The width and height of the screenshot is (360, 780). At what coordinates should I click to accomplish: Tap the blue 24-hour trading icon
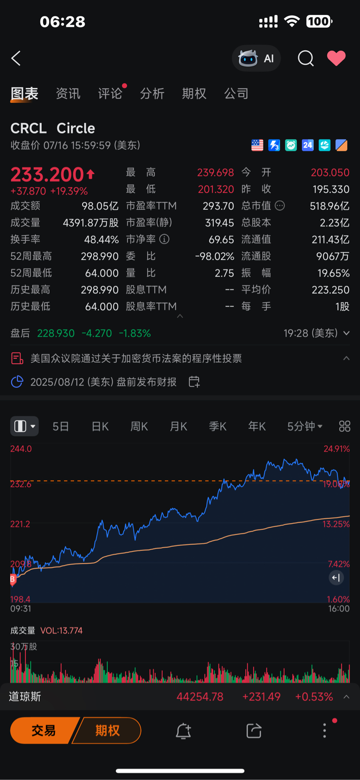pyautogui.click(x=307, y=145)
